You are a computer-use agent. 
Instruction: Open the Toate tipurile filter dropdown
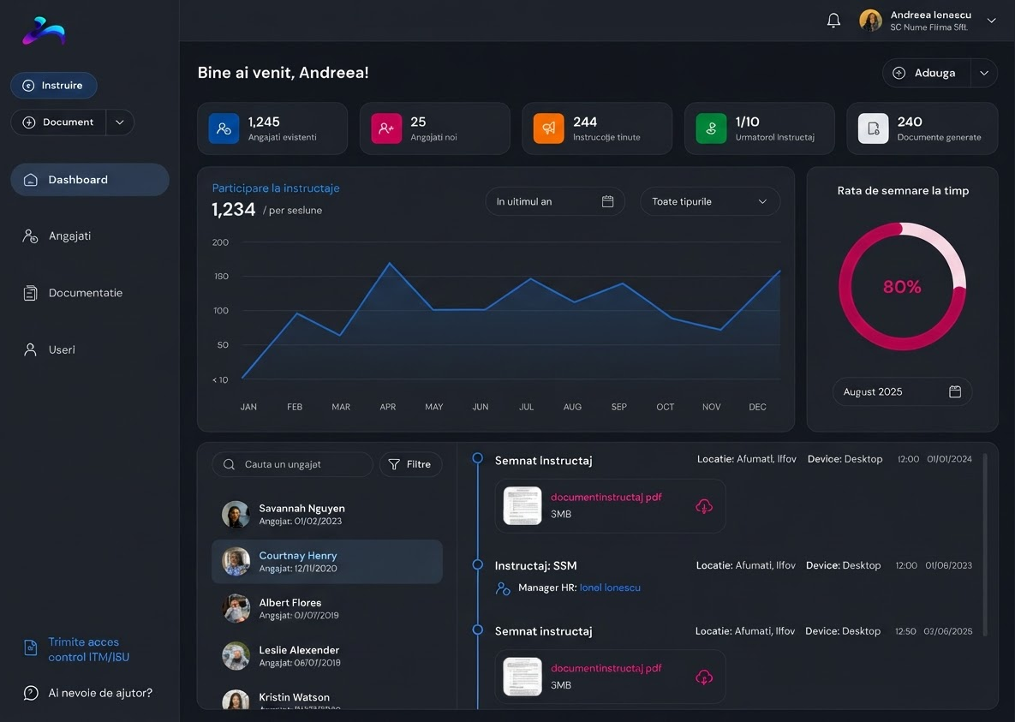pyautogui.click(x=710, y=201)
